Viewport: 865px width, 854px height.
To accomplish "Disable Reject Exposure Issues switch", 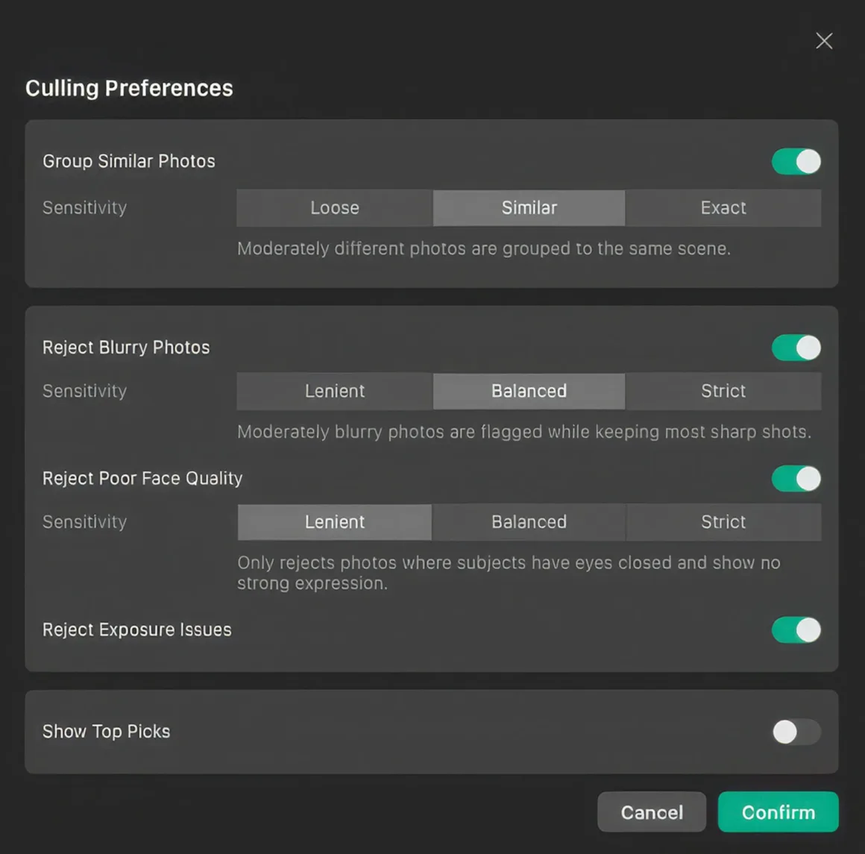I will click(796, 630).
